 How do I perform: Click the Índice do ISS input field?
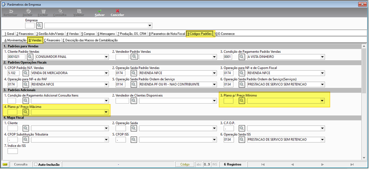[x=13, y=151]
